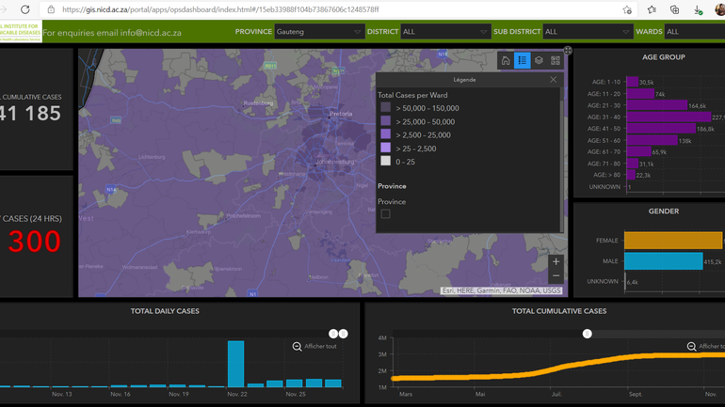
Task: Zoom in on the map with plus
Action: (x=556, y=261)
